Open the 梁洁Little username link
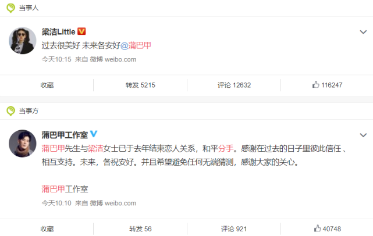 pyautogui.click(x=59, y=31)
